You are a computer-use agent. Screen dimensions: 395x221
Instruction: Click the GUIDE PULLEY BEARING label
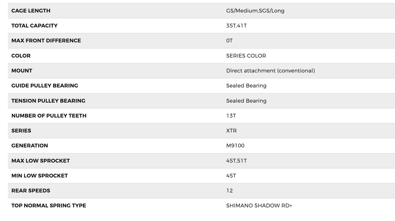(x=45, y=86)
